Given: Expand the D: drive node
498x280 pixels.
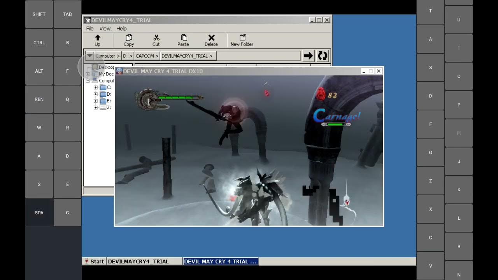Looking at the screenshot, I should (96, 94).
